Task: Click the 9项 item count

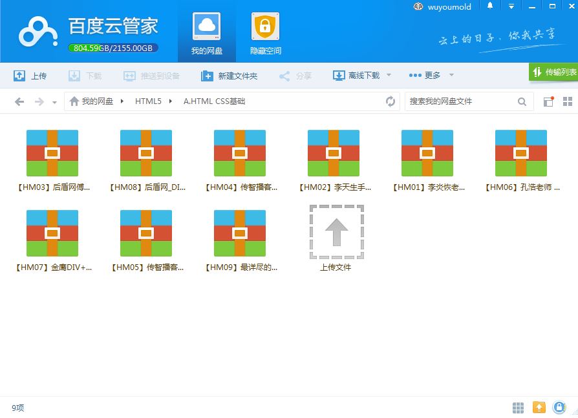Action: coord(17,408)
